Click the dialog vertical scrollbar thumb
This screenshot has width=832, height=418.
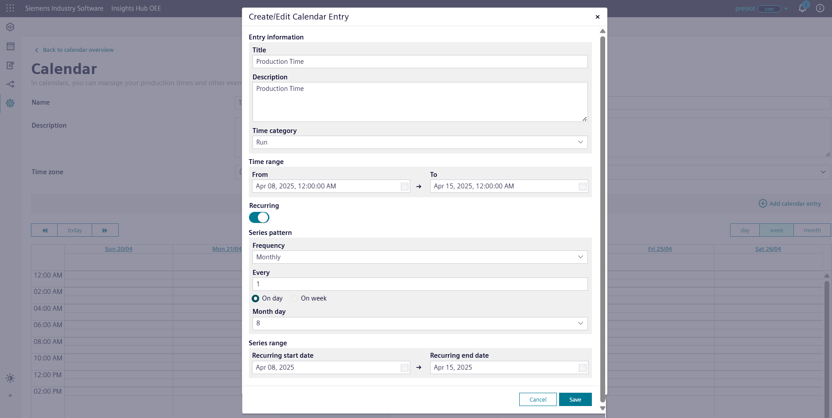click(603, 219)
